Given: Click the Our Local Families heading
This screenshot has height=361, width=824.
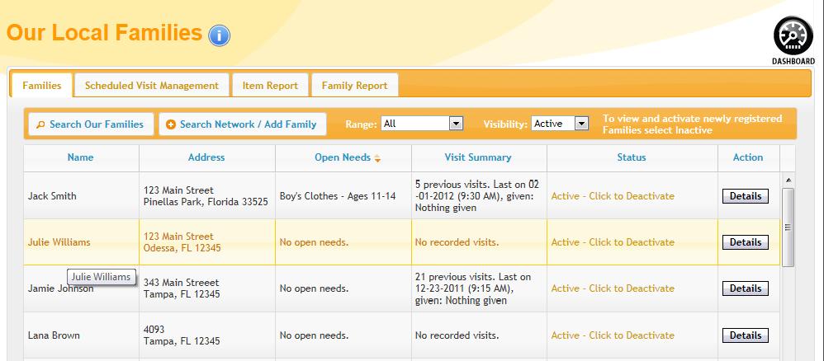Looking at the screenshot, I should click(x=104, y=32).
